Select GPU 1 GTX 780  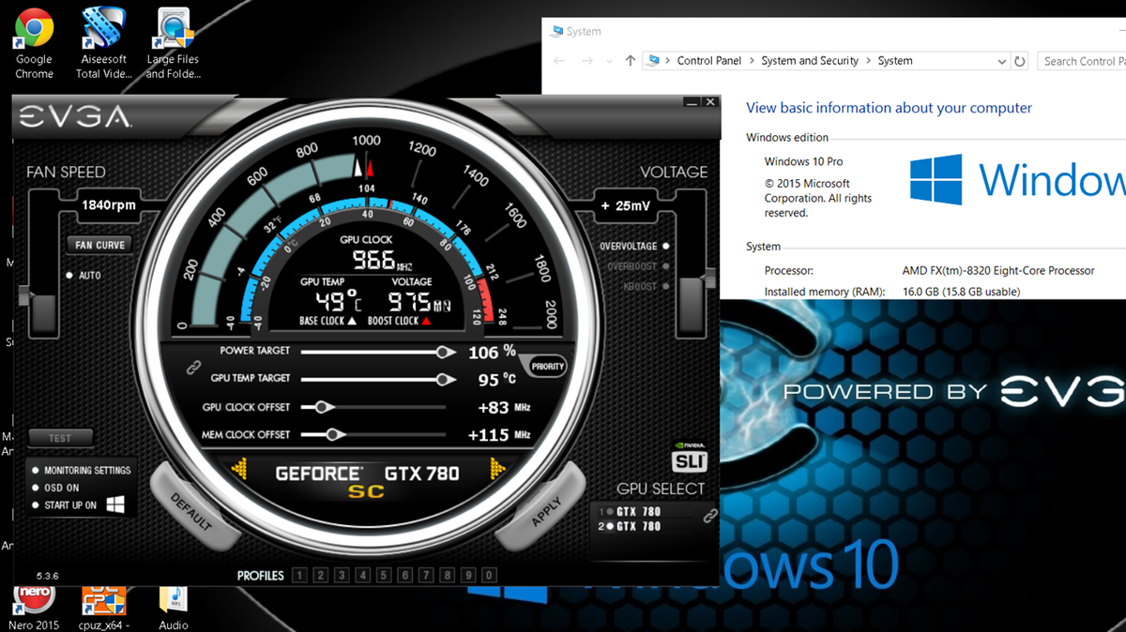(630, 512)
